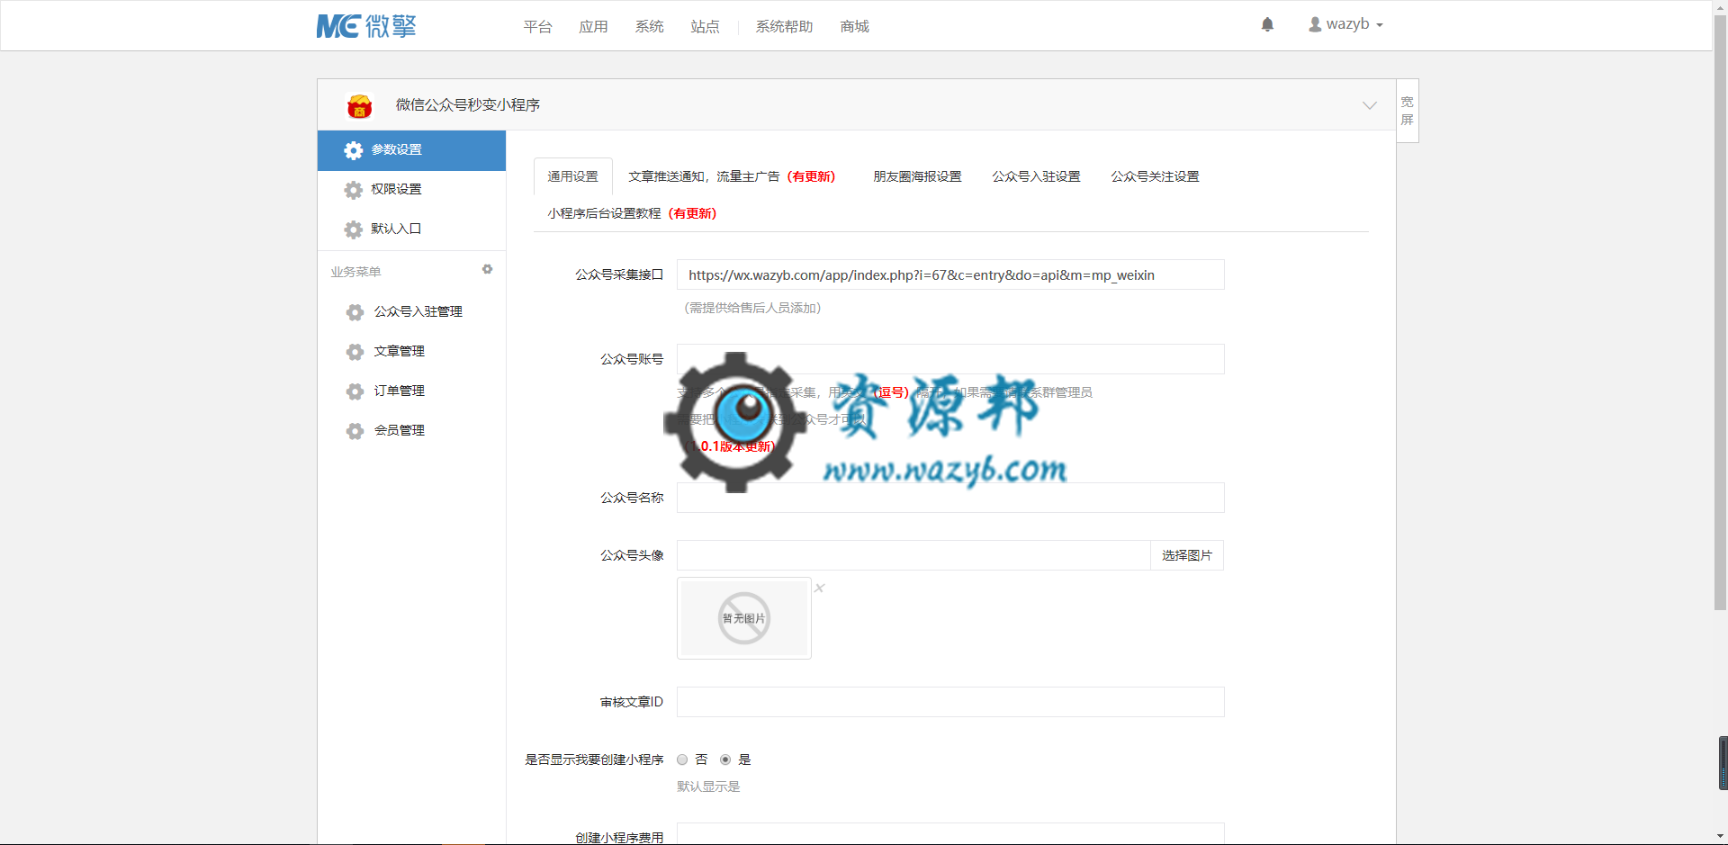The image size is (1728, 845).
Task: Click the 选择图片 button
Action: (1186, 555)
